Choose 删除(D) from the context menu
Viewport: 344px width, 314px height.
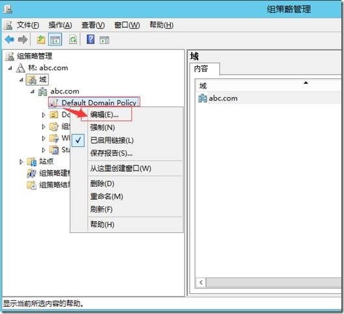[x=102, y=184]
